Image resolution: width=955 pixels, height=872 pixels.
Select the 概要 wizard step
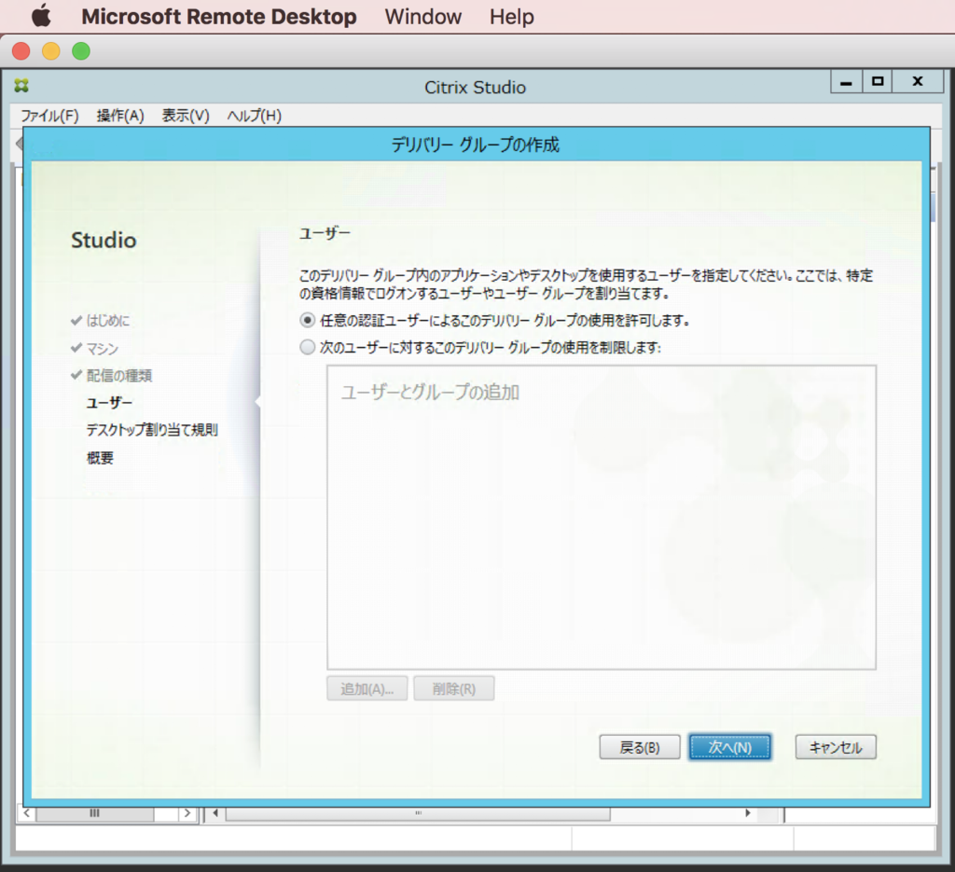tap(100, 457)
